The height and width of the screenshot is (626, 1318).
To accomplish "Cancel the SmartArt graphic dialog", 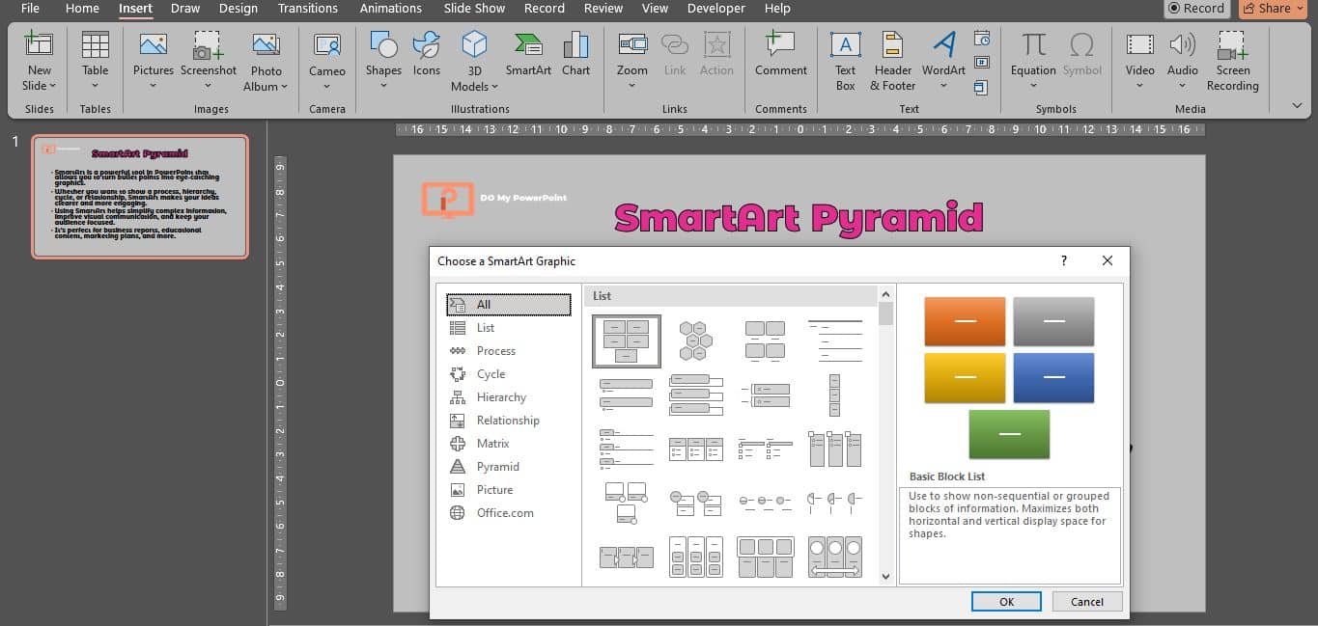I will (x=1087, y=601).
